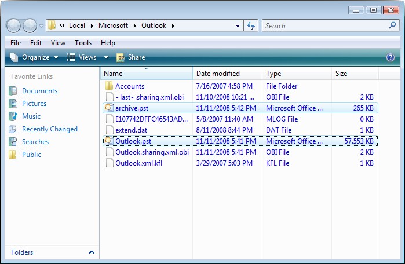The width and height of the screenshot is (405, 264).
Task: Click the Documents sidebar icon
Action: [x=13, y=91]
